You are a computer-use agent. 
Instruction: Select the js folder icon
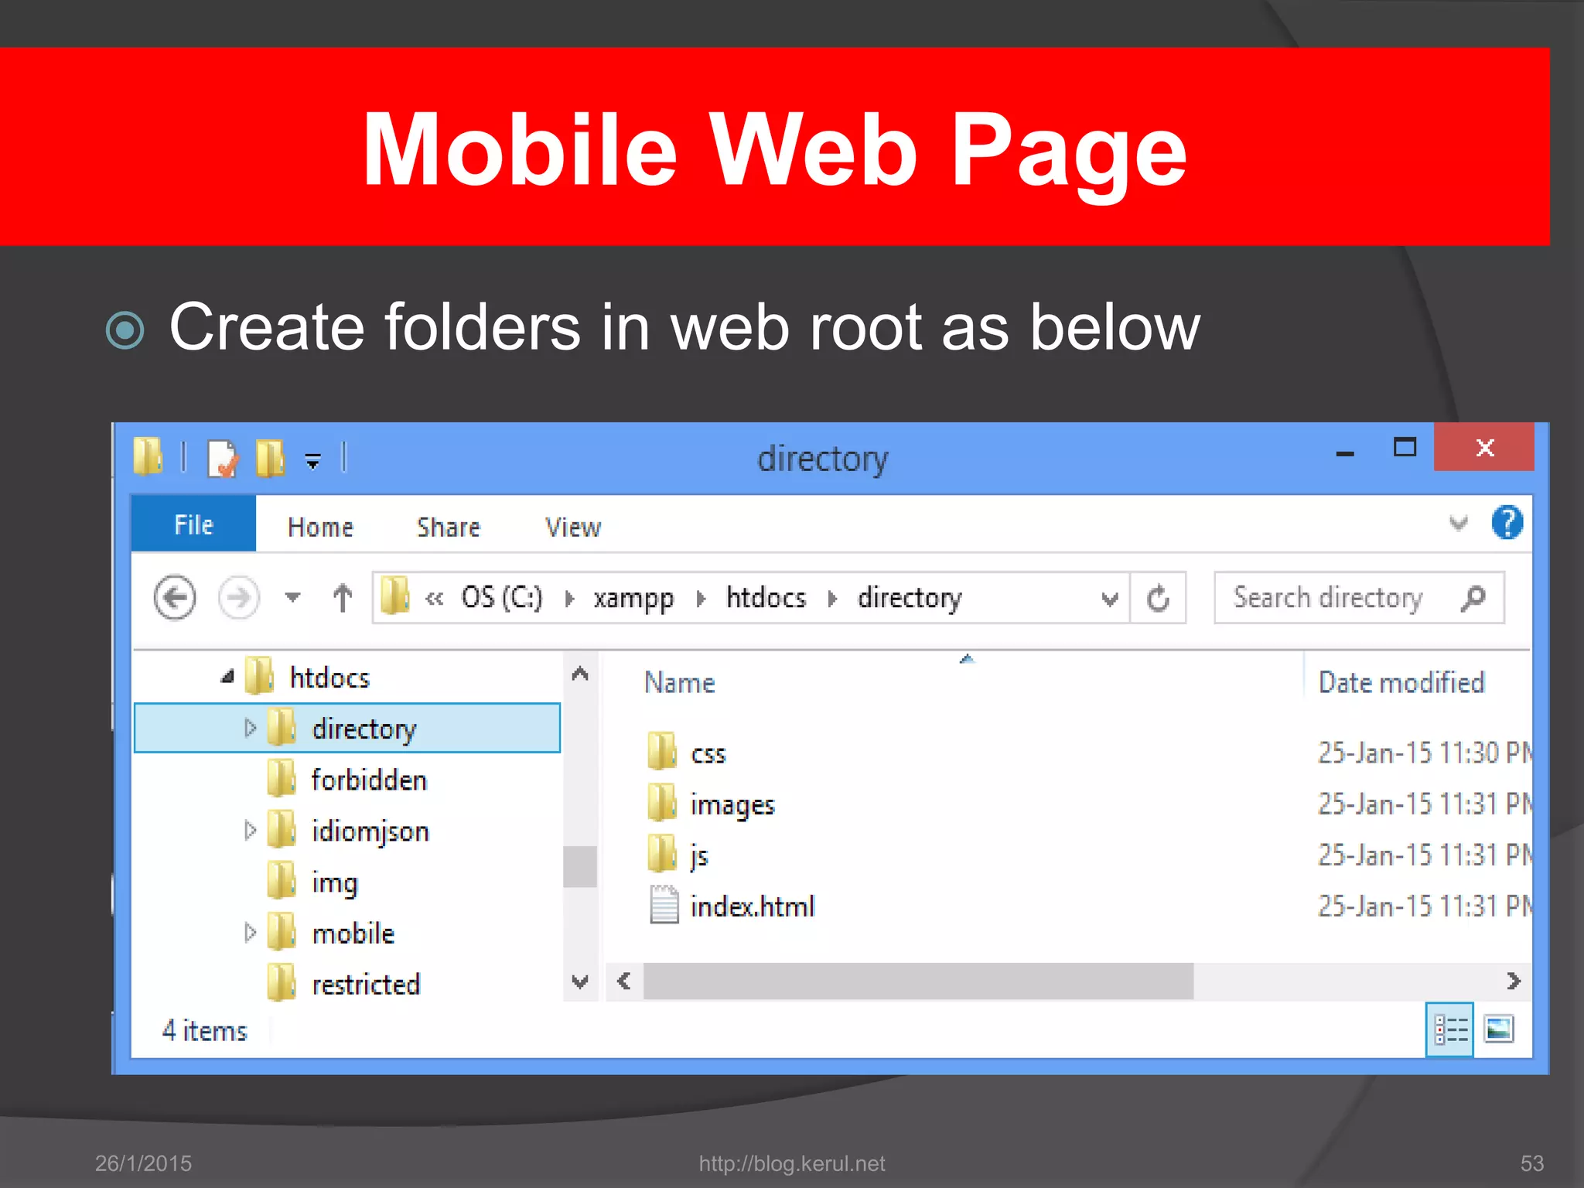point(661,853)
